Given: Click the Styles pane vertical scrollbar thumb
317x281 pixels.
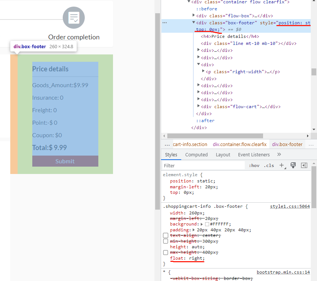Looking at the screenshot, I should tap(314, 187).
